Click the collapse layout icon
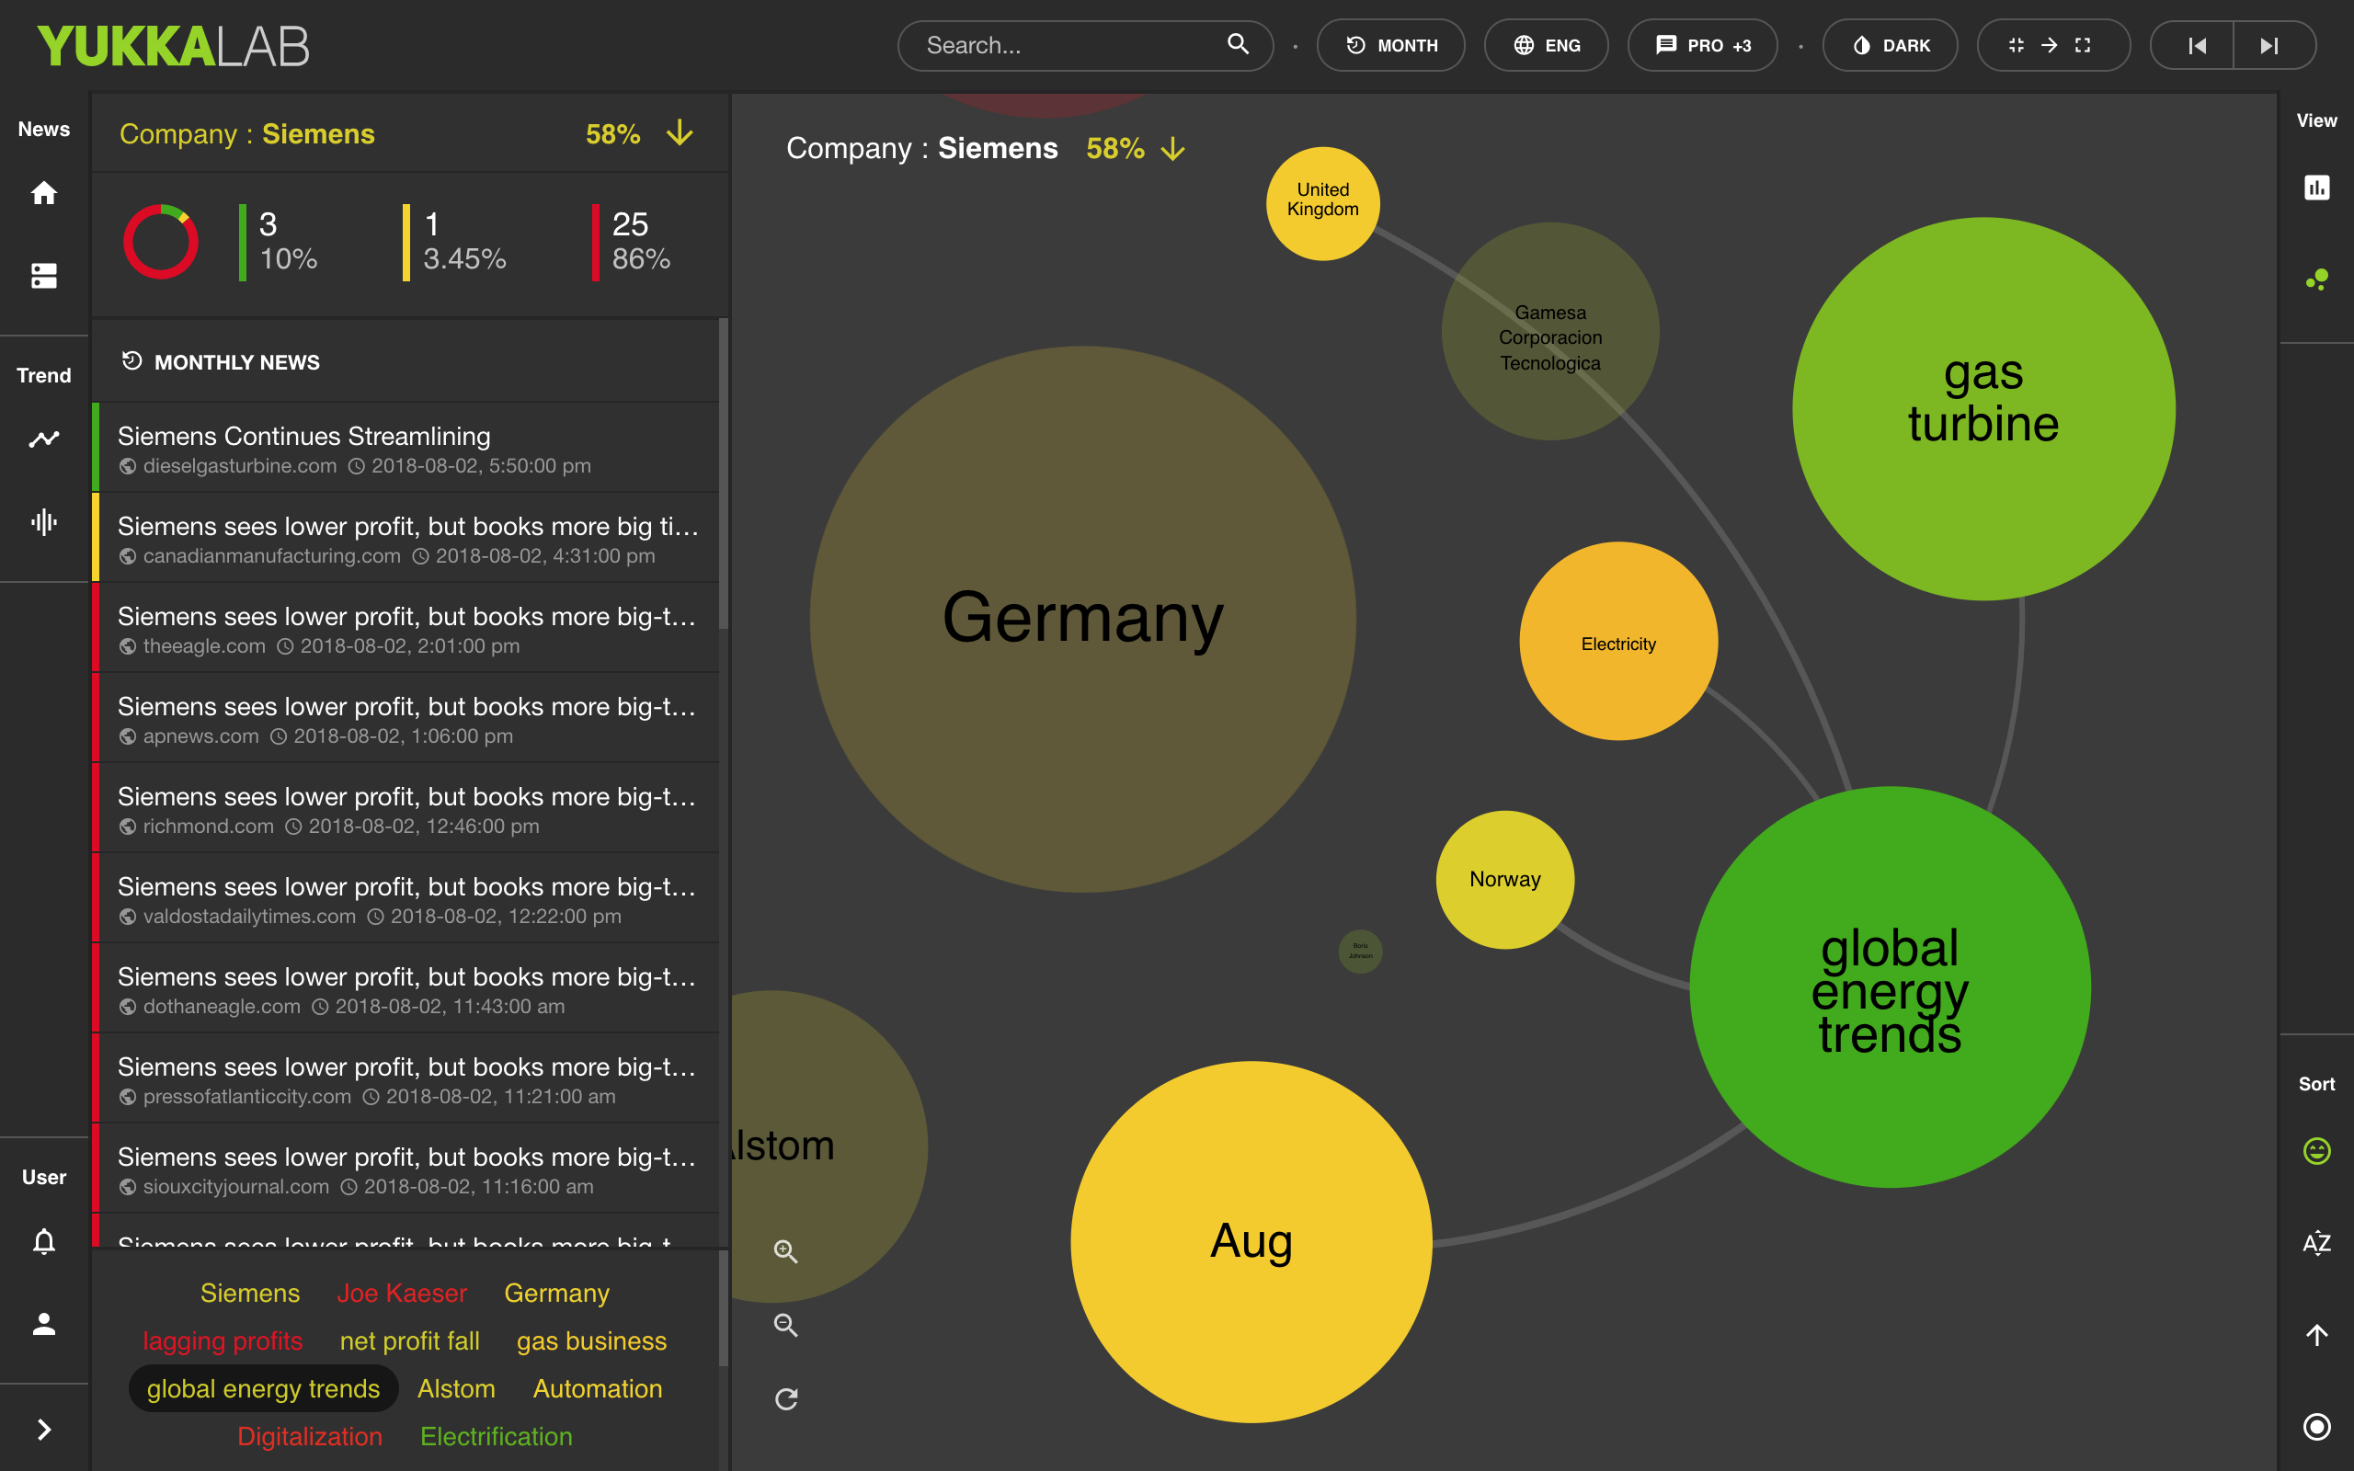The width and height of the screenshot is (2354, 1471). (x=2016, y=46)
